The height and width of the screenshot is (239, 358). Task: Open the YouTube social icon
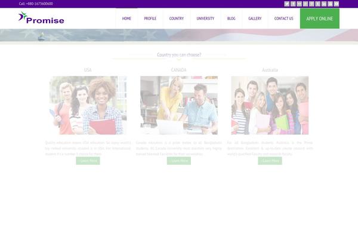(337, 4)
